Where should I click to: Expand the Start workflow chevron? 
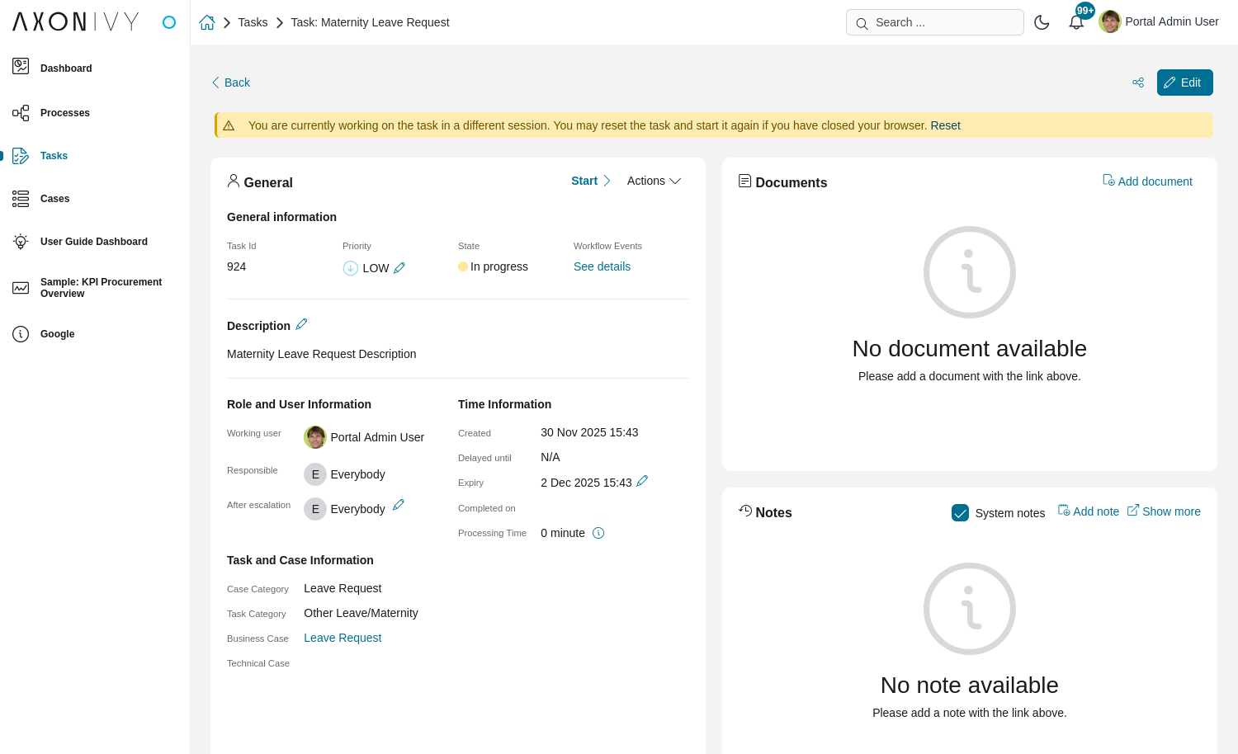click(607, 180)
